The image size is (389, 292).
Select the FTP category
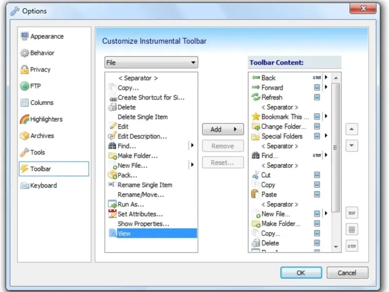coord(31,86)
